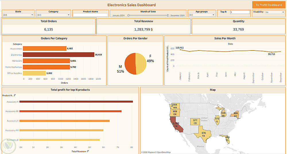Select the New York state on map
This screenshot has height=154, width=287.
click(235, 115)
